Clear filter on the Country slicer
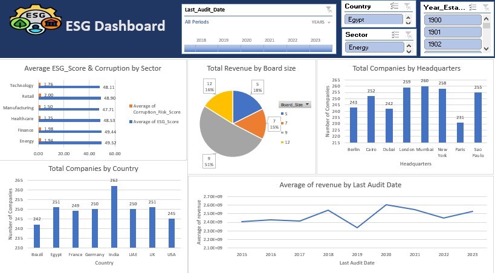 point(407,6)
